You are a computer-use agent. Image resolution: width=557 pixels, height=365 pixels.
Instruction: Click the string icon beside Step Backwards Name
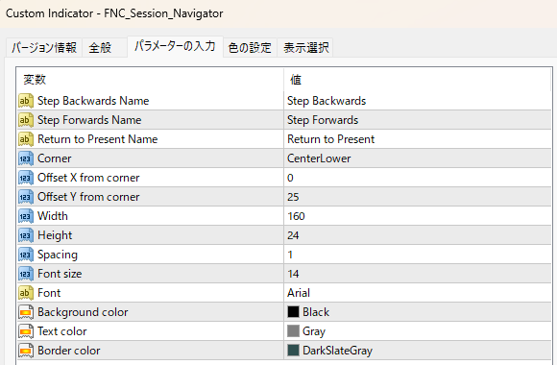click(x=26, y=101)
